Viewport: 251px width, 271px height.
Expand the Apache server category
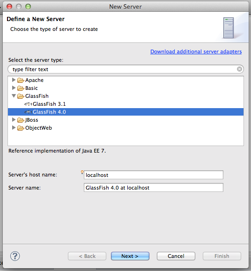(14, 80)
